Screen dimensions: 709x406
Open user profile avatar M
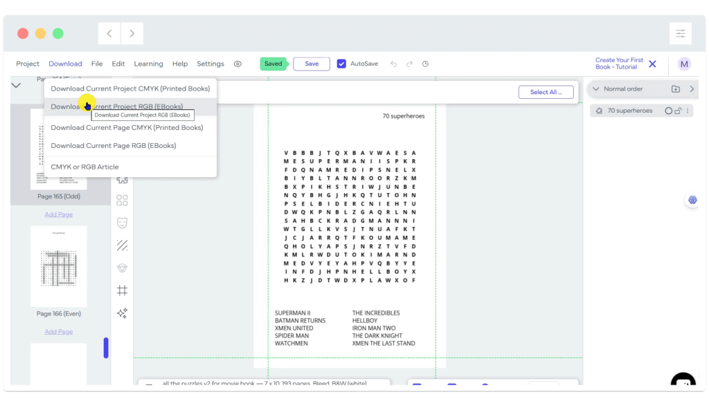tap(684, 64)
